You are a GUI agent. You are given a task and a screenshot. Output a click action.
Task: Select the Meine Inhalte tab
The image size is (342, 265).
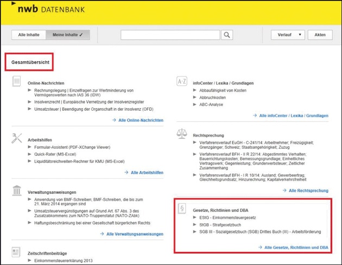click(67, 35)
